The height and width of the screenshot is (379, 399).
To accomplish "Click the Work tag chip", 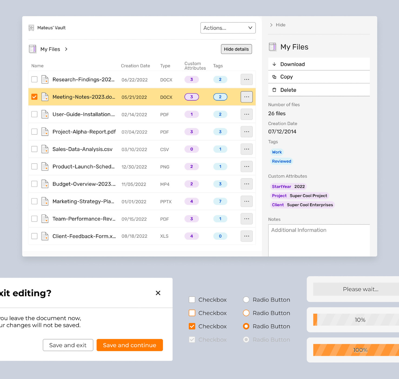I will pos(277,152).
